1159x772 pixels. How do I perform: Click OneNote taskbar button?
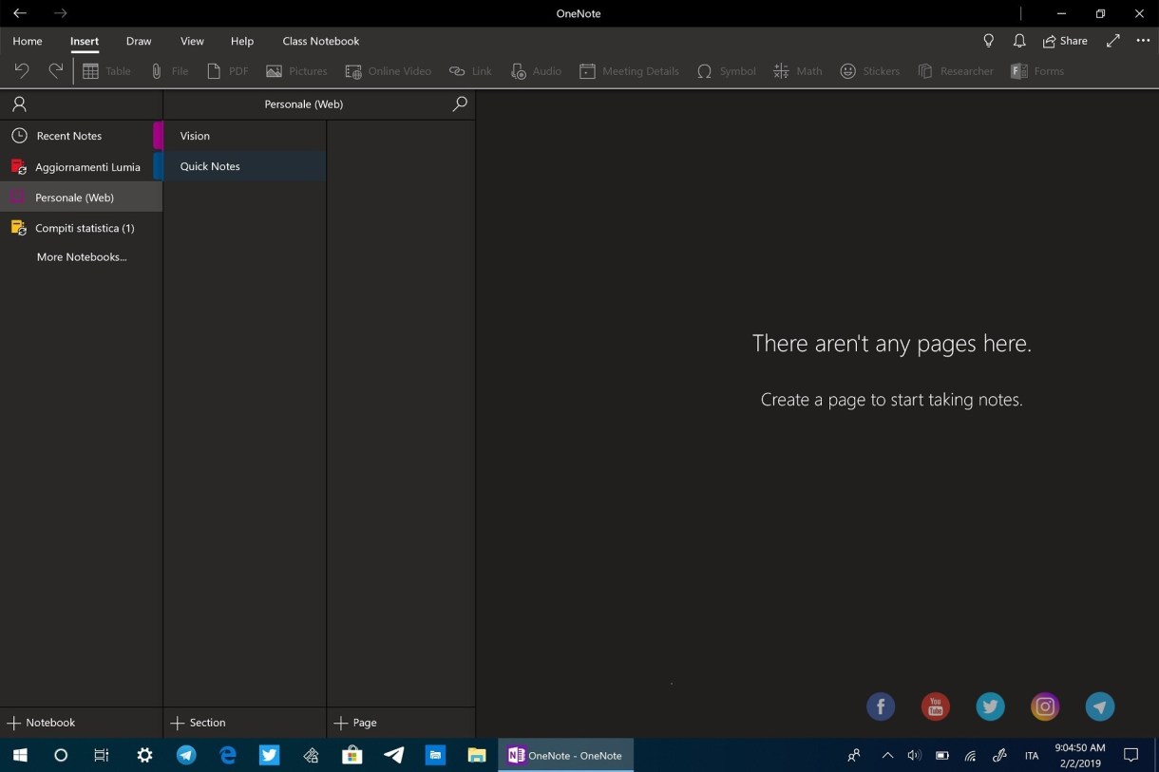(566, 756)
